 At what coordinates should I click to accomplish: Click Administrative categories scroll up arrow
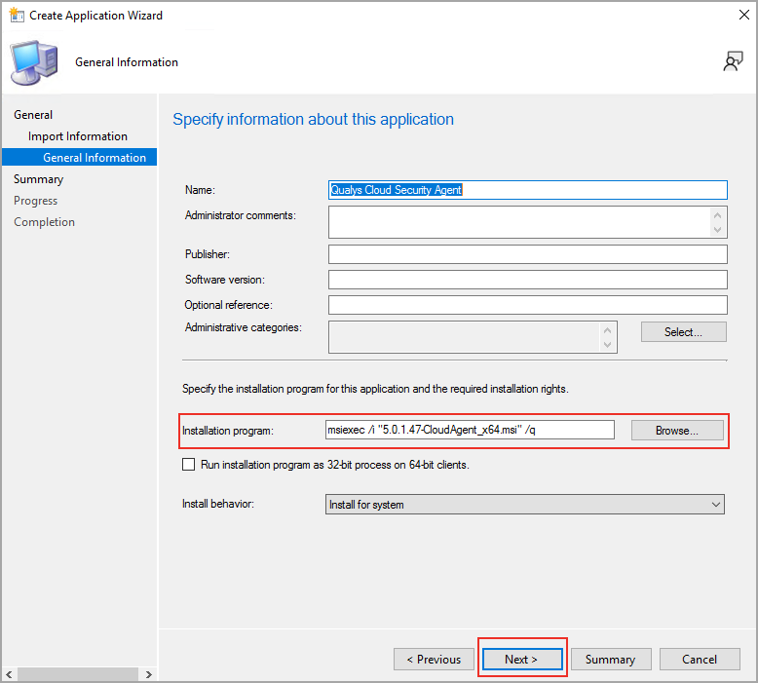(x=608, y=330)
